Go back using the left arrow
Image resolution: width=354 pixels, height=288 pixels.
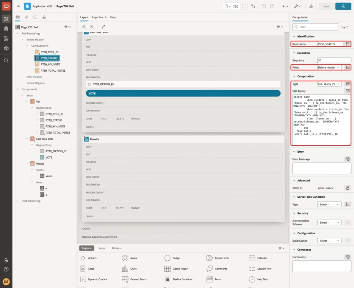[19, 6]
